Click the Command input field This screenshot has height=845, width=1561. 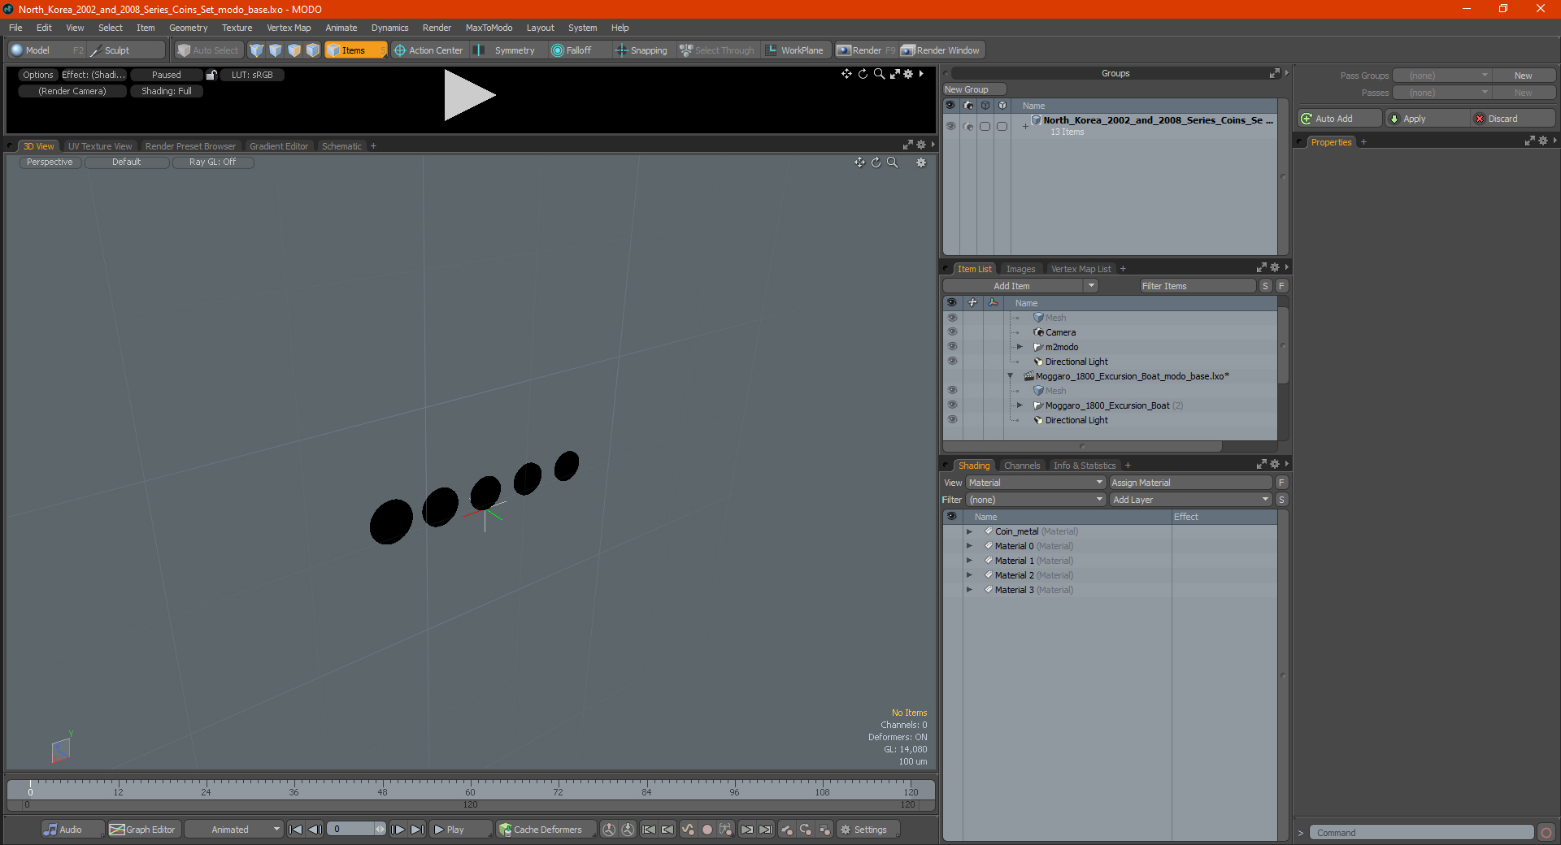pos(1421,833)
